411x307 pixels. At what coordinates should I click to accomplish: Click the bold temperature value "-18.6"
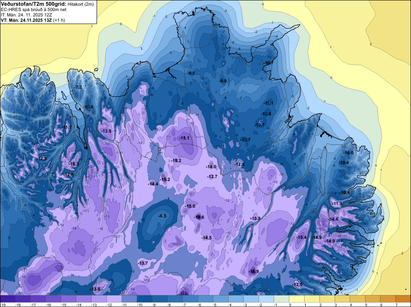(x=199, y=217)
